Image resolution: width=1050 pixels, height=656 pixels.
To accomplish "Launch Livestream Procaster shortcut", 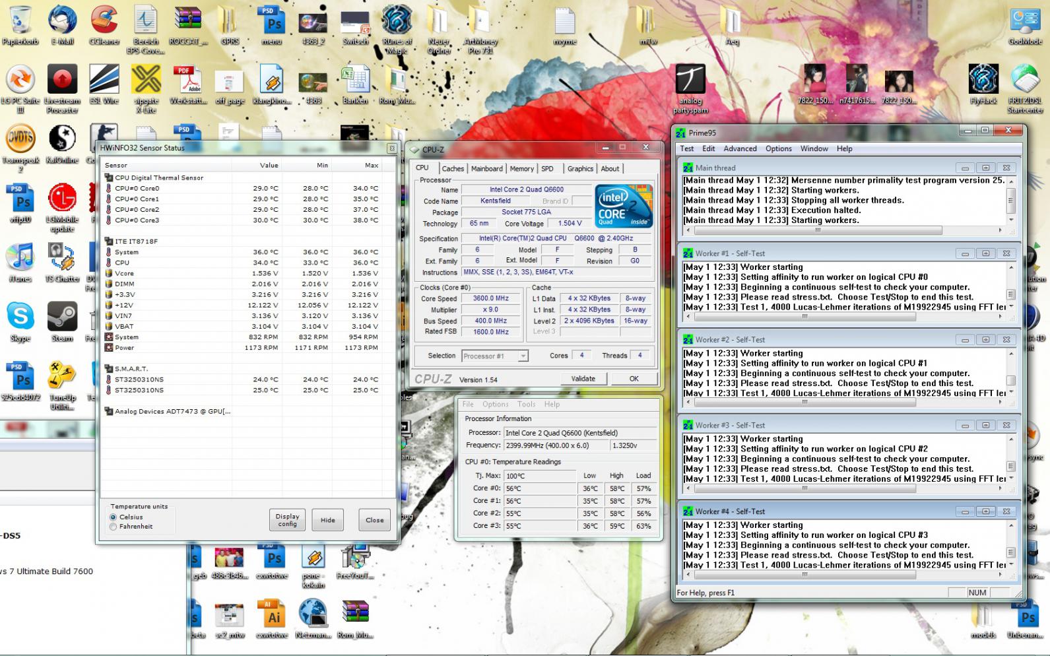I will tap(62, 88).
